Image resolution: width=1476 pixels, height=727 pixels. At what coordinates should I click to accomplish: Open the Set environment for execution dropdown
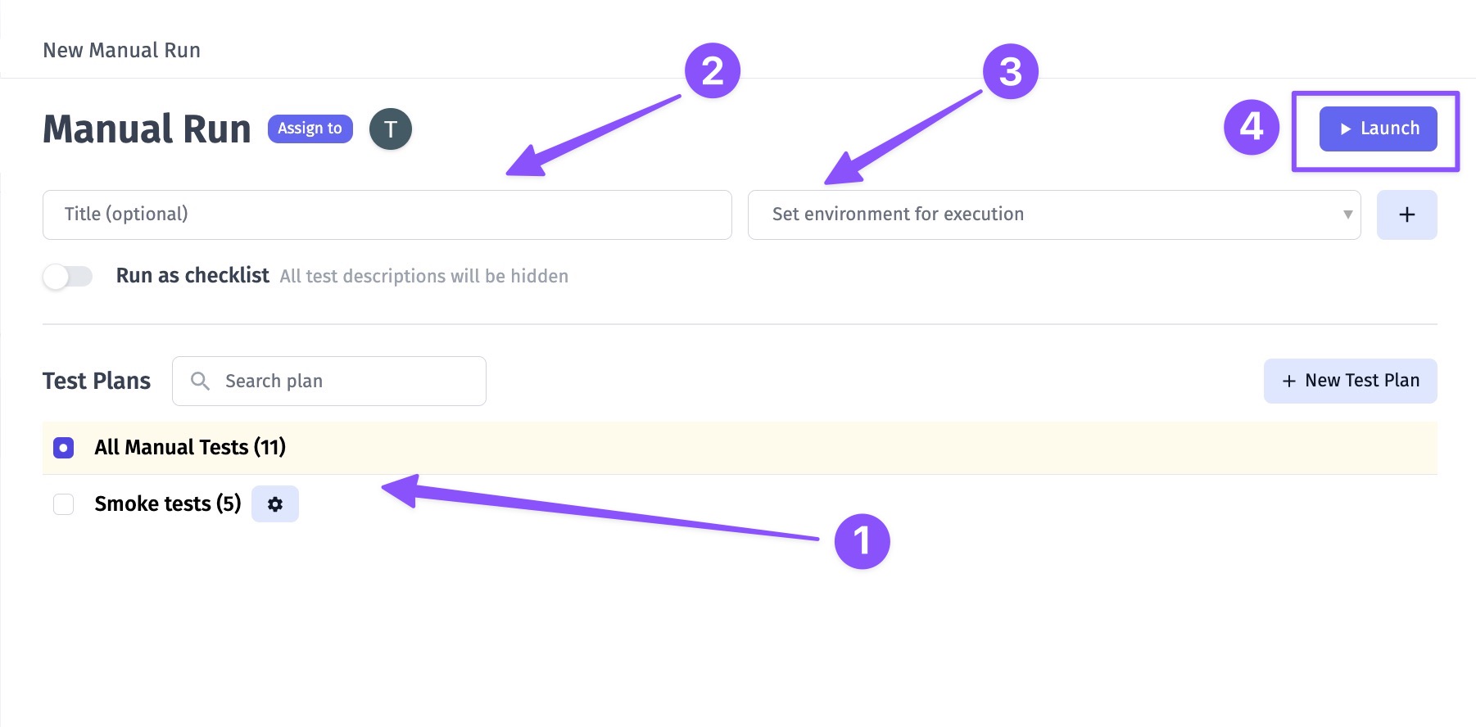(1054, 214)
